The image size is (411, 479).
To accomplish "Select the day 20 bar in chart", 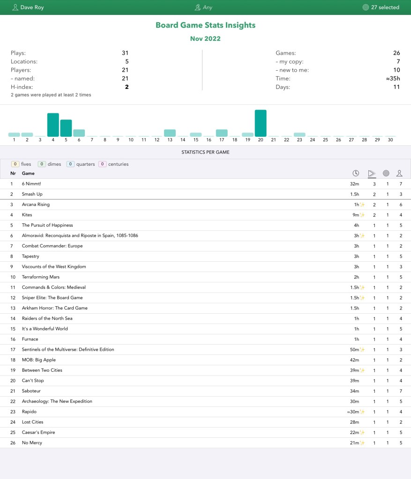I will pyautogui.click(x=261, y=123).
